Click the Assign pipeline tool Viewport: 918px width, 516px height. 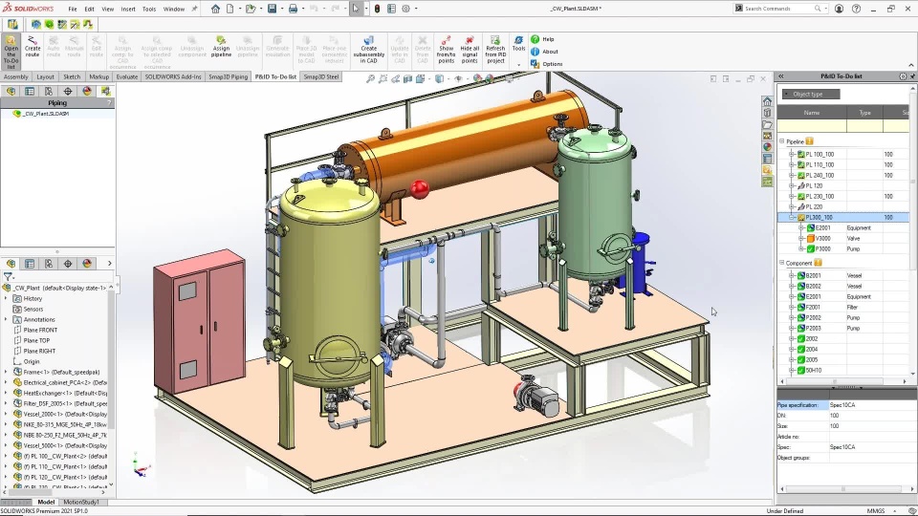(x=221, y=46)
